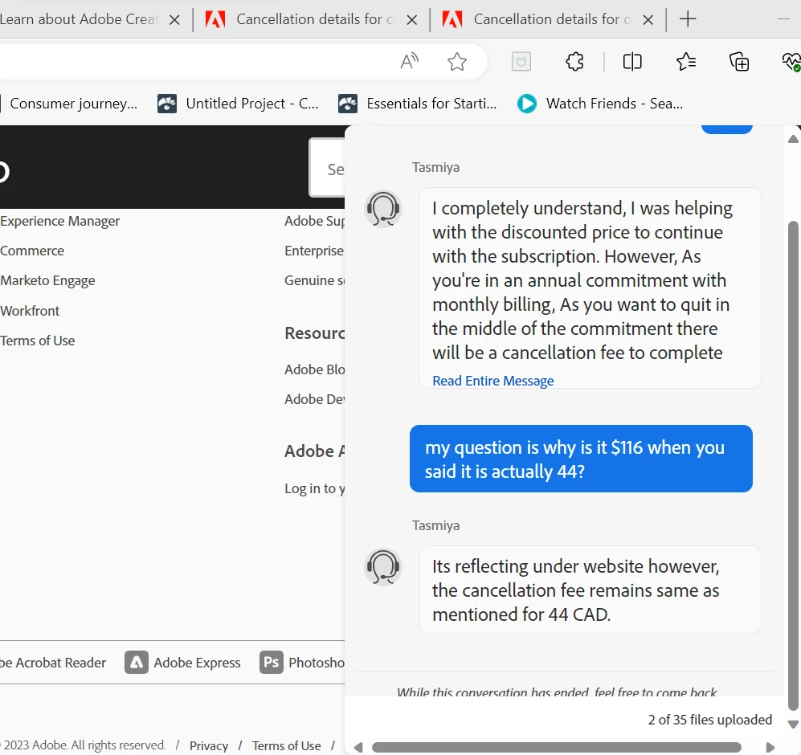Click the Adobe Support footer link

[314, 221]
